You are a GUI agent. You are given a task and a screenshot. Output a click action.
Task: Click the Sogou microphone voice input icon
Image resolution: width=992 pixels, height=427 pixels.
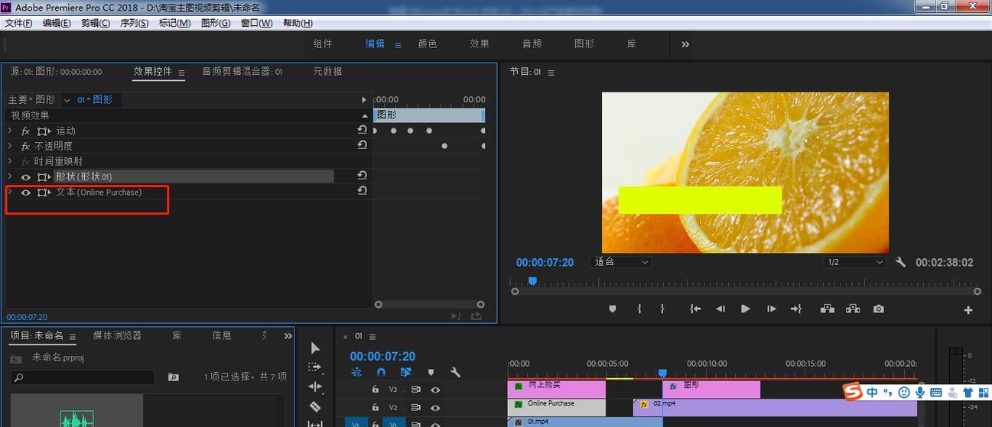[x=919, y=393]
